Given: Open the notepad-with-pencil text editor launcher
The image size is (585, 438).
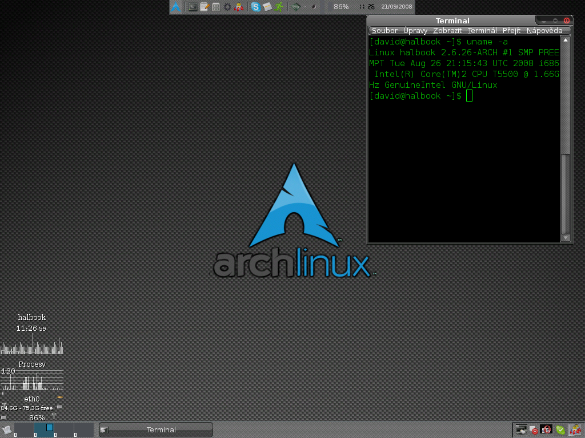Looking at the screenshot, I should click(205, 7).
